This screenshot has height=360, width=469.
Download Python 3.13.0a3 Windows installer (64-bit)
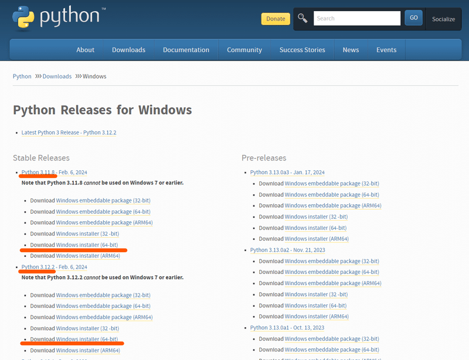click(315, 228)
